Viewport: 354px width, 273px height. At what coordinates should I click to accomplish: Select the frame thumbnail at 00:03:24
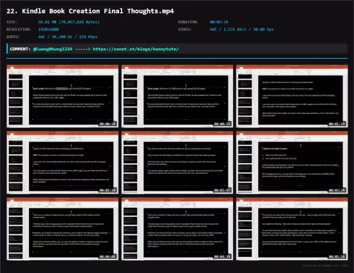point(292,163)
